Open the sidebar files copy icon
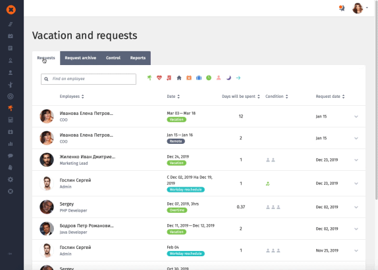This screenshot has height=270, width=378. coord(11,168)
